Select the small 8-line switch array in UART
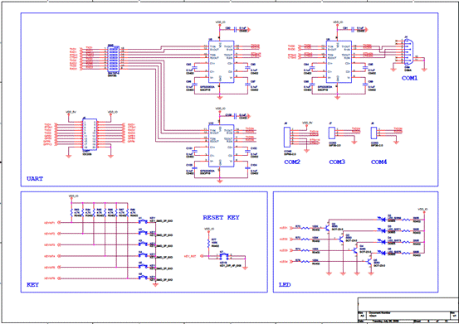This screenshot has height=324, width=459. tap(114, 59)
